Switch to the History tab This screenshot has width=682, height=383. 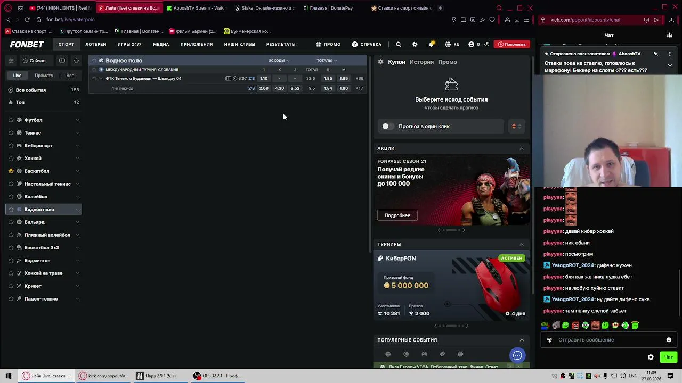click(x=421, y=62)
